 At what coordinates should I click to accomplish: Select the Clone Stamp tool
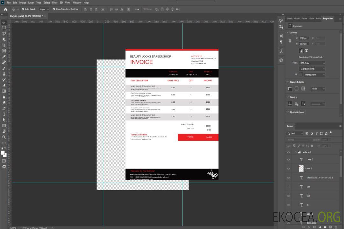4,74
